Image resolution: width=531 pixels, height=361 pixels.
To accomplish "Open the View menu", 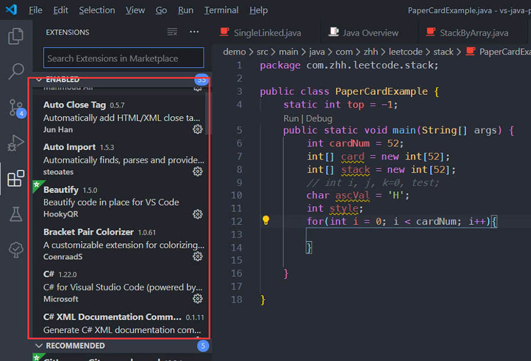I will tap(135, 10).
